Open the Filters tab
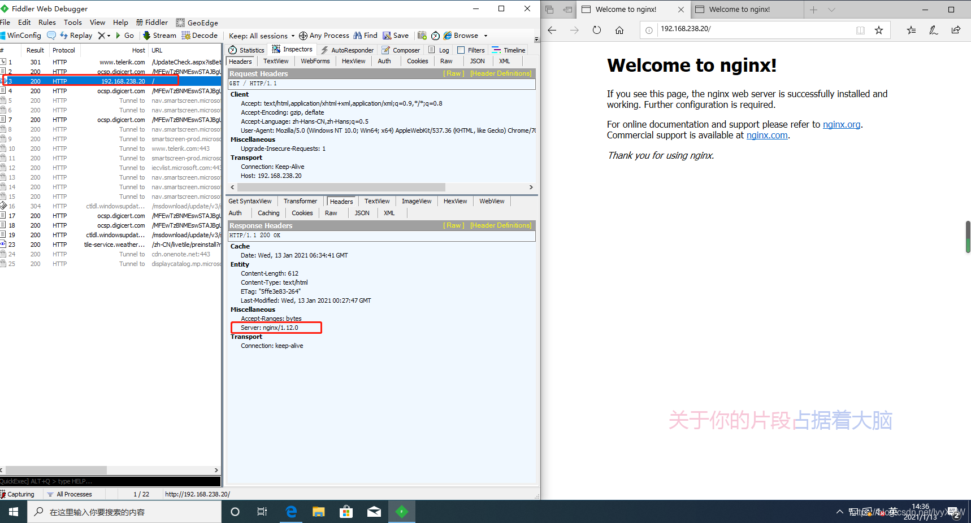Screen dimensions: 971x523 click(471, 50)
